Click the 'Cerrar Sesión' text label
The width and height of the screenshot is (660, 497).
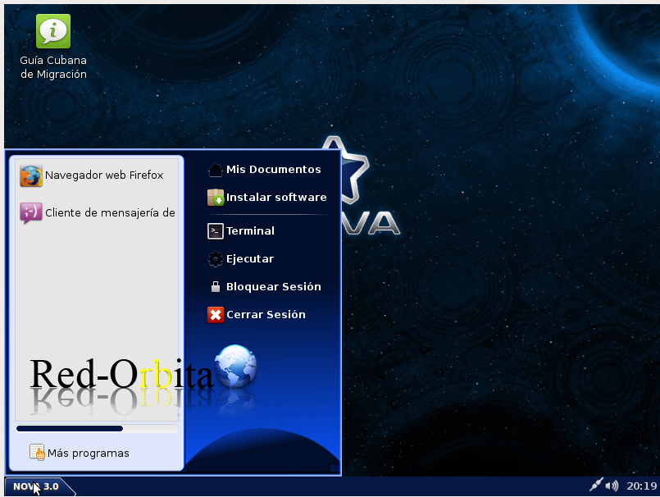[266, 315]
